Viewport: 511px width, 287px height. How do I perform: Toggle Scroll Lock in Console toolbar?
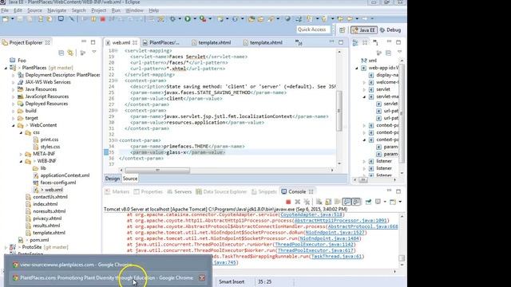(328, 202)
